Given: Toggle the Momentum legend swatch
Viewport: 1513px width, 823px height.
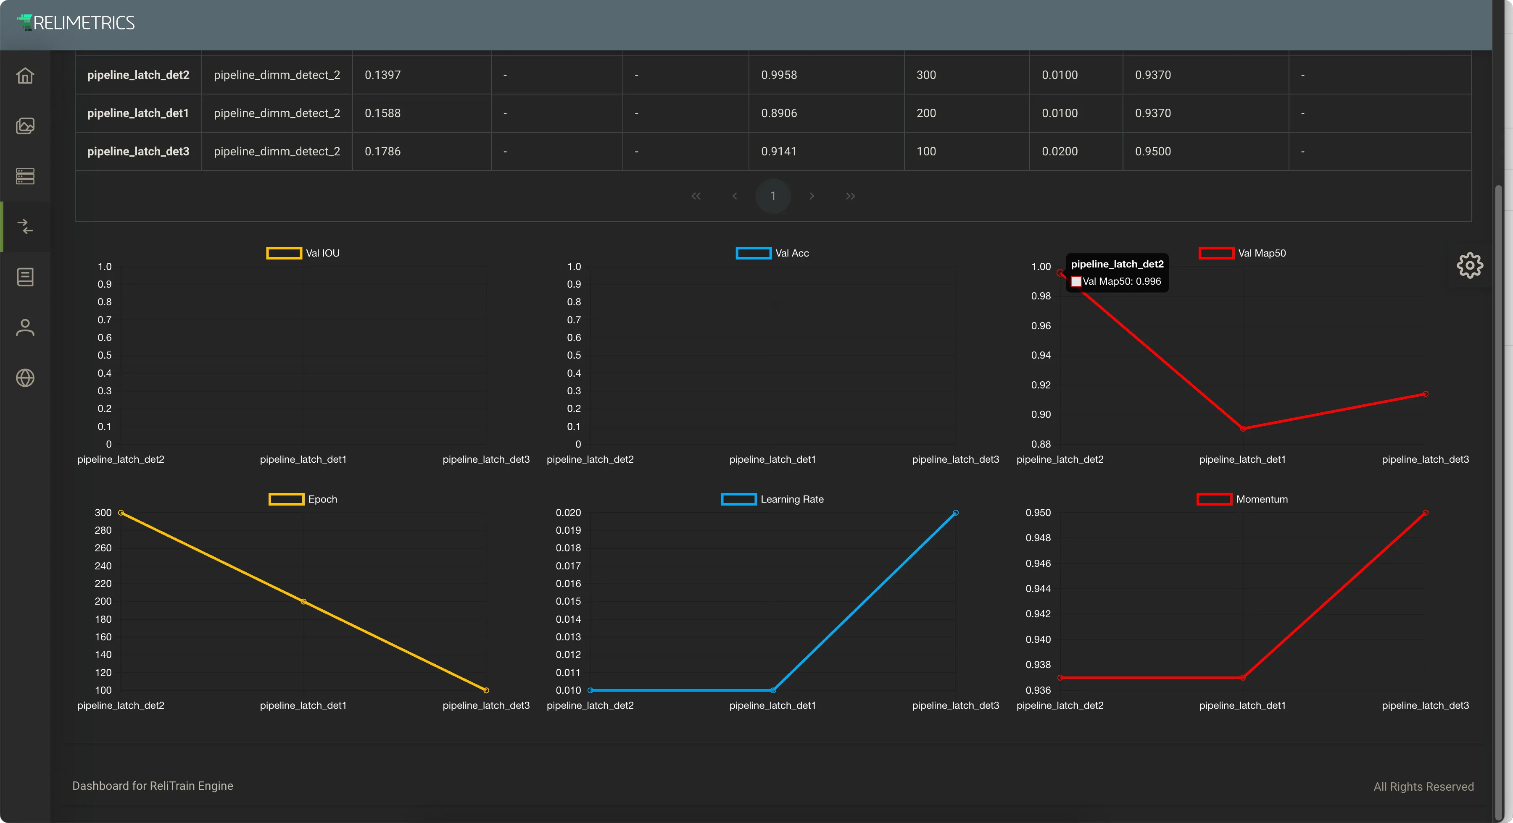Looking at the screenshot, I should [1215, 499].
